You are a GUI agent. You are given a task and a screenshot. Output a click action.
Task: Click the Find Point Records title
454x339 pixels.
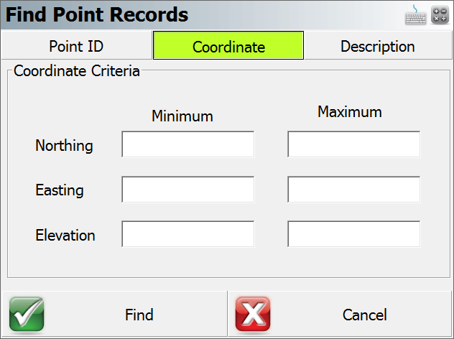(97, 14)
